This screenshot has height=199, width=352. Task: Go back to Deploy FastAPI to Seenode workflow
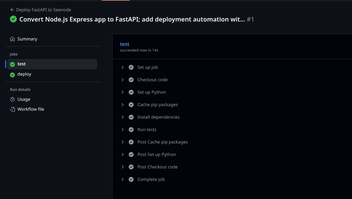pyautogui.click(x=43, y=10)
